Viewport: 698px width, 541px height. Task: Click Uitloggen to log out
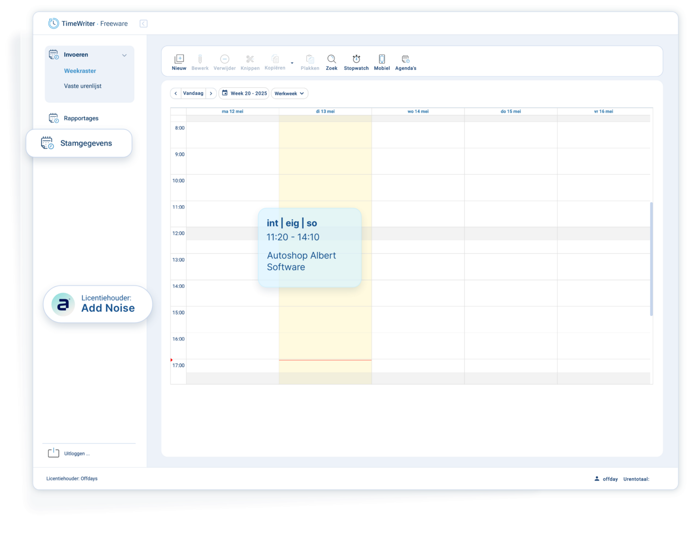[77, 454]
